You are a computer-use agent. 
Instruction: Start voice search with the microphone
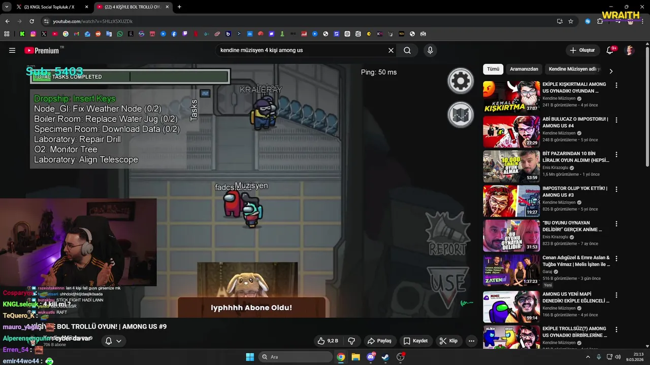[430, 50]
